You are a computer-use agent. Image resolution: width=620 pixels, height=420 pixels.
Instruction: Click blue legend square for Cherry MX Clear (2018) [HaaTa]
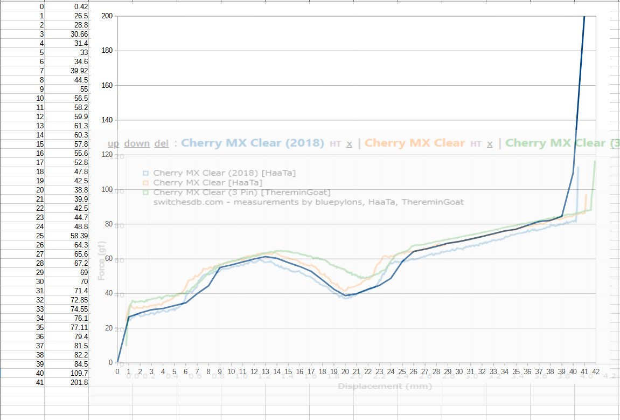tap(146, 173)
